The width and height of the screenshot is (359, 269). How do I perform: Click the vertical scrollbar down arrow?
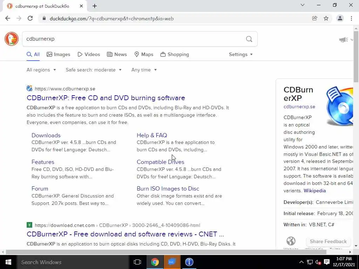click(x=356, y=246)
